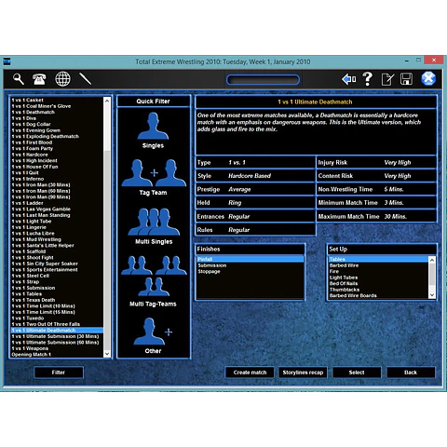Screen dimensions: 447x447
Task: Click the pen icon in toolbar
Action: tap(85, 79)
